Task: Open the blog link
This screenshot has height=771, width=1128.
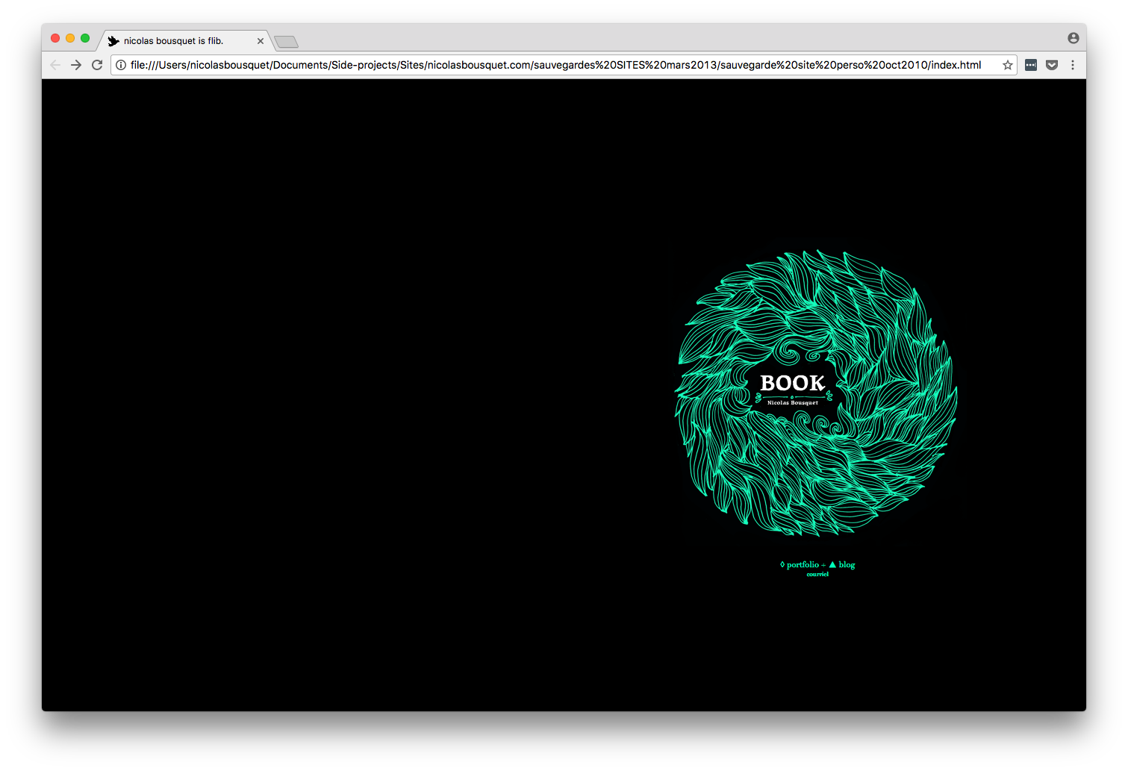Action: [x=847, y=564]
